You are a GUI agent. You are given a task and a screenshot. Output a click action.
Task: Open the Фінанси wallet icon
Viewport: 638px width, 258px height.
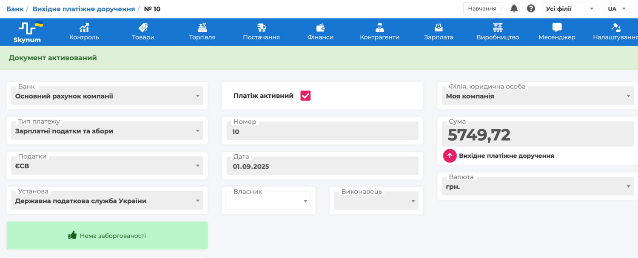tap(320, 28)
